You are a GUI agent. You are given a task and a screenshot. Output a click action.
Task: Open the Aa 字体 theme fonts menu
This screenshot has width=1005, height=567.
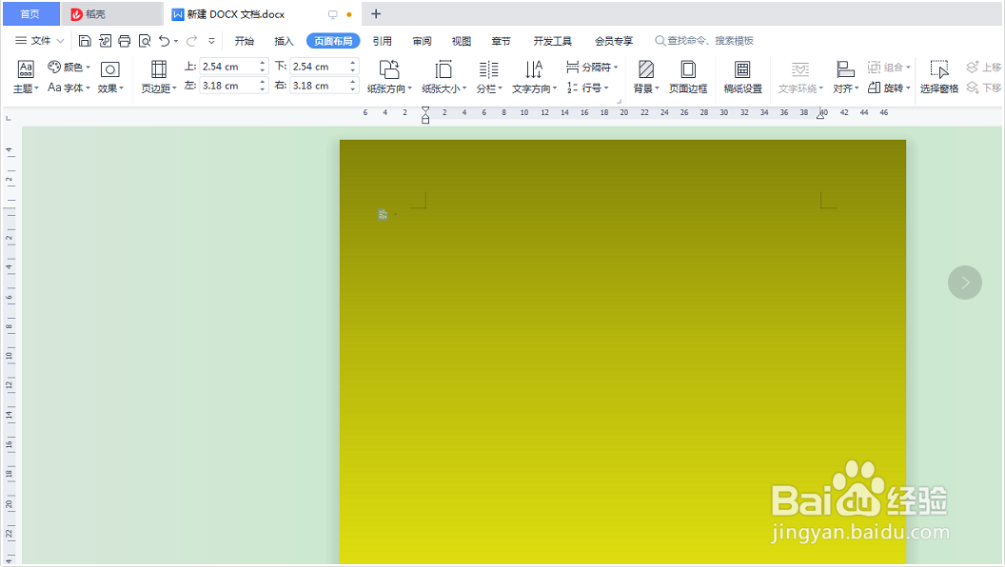pos(69,88)
